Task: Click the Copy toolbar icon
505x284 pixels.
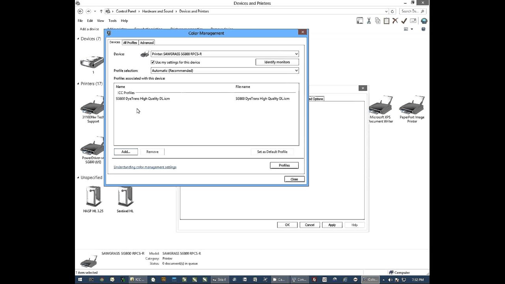Action: (x=378, y=21)
